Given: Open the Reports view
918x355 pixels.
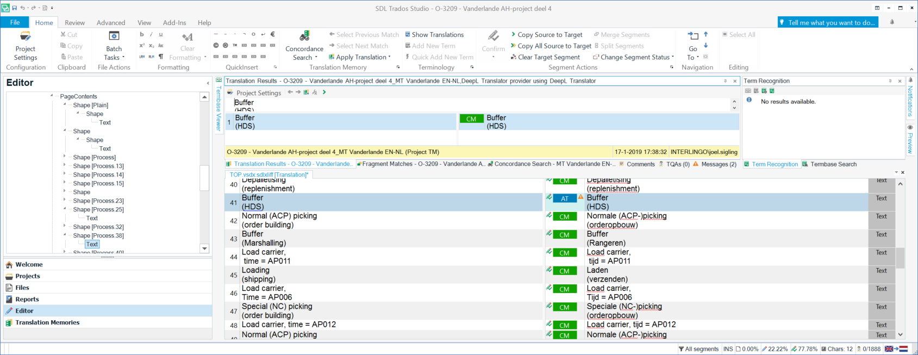Looking at the screenshot, I should tap(108, 299).
